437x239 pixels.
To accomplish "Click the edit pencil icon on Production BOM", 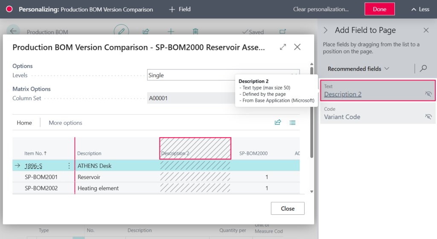I will pyautogui.click(x=121, y=32).
